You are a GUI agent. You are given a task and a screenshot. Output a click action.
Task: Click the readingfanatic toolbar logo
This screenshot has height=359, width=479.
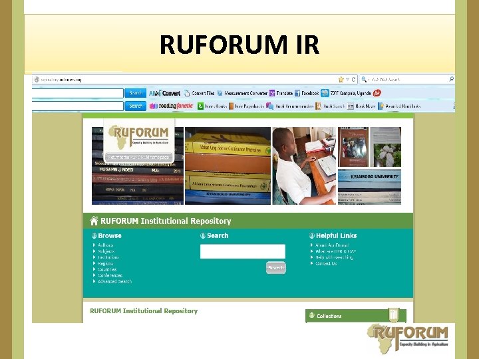[171, 106]
